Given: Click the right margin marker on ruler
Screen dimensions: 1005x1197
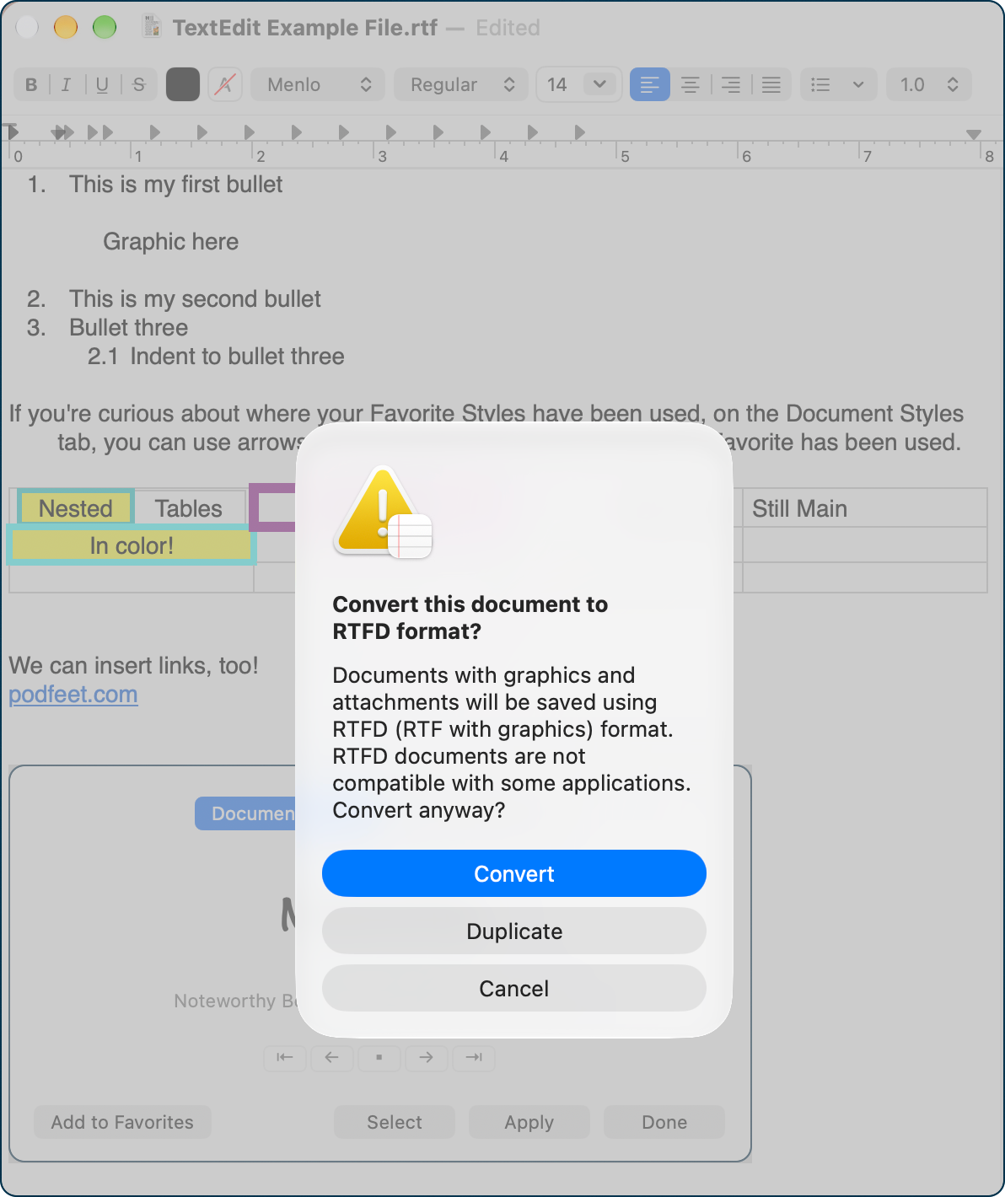Looking at the screenshot, I should (974, 134).
